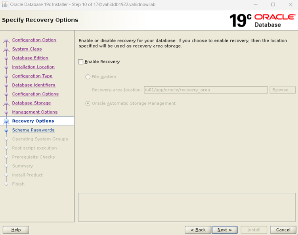Open the Database Edition step
Image resolution: width=298 pixels, height=235 pixels.
click(x=30, y=58)
